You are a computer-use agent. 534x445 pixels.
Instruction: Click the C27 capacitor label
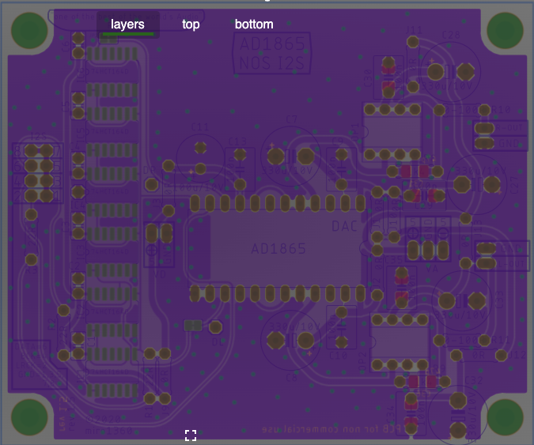514,185
